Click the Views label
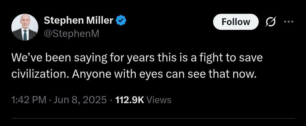306x126 pixels. coord(160,100)
